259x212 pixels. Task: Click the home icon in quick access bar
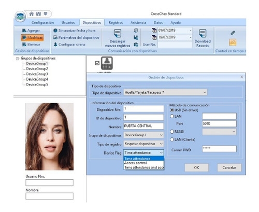32,14
